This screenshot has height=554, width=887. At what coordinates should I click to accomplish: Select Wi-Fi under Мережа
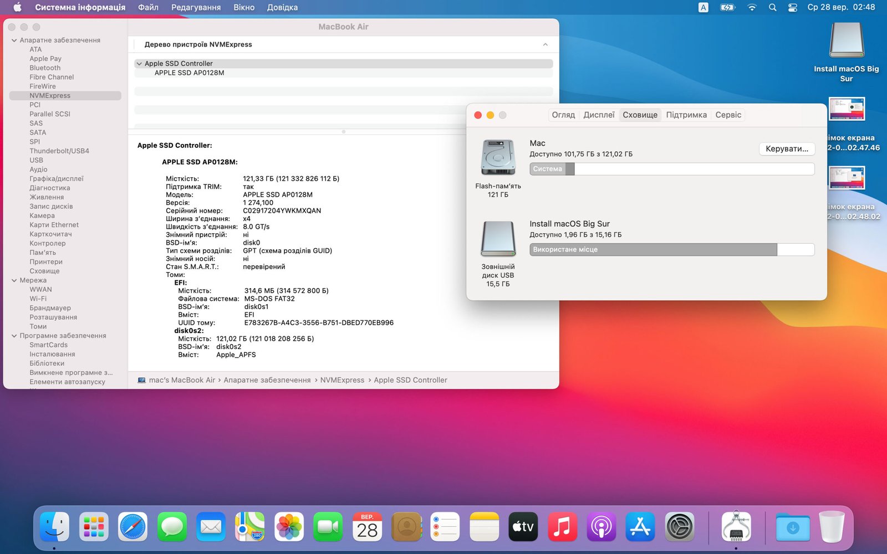click(38, 299)
